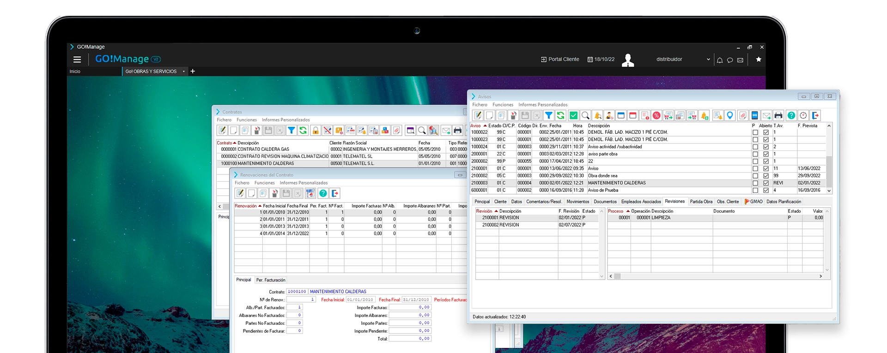Select revision row 2100002 REVISION
The width and height of the screenshot is (887, 353).
[537, 225]
